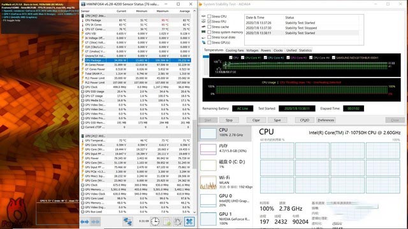
Task: Enable the Stress CPU checkbox
Action: pyautogui.click(x=209, y=17)
